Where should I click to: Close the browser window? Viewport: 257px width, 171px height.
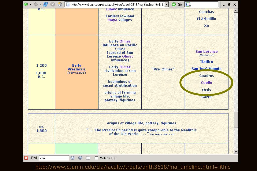point(235,5)
